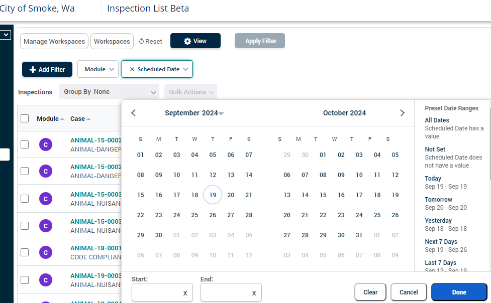Click the purple C module badge on ANIMAL-15-0002

coord(46,144)
